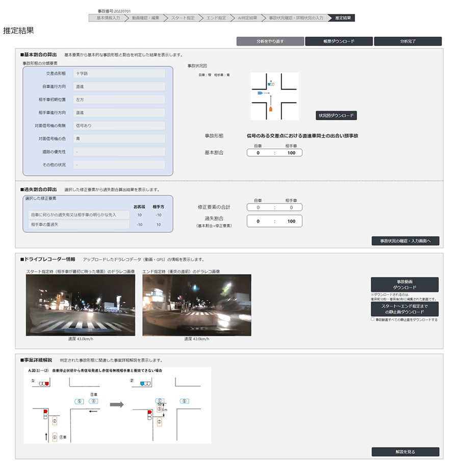Open the 動画確認・編集 step
459x463 pixels.
(145, 18)
